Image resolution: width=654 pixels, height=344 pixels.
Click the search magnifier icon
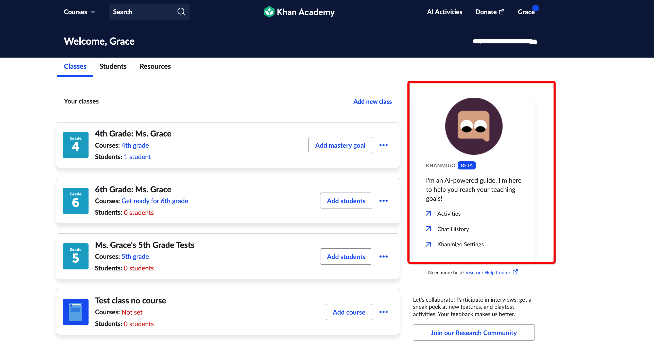click(181, 12)
